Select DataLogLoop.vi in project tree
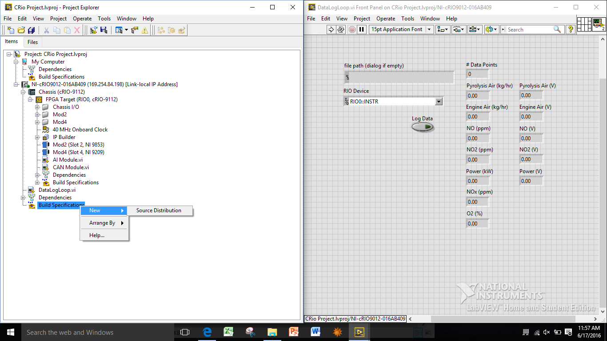 click(x=57, y=190)
